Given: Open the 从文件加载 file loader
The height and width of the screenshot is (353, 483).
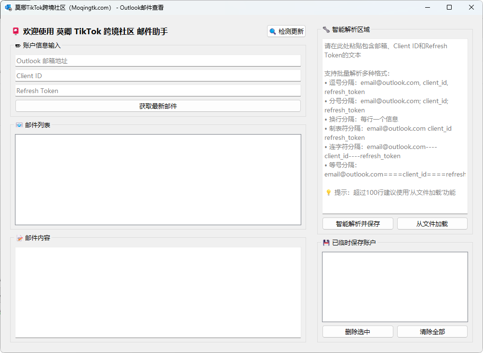Looking at the screenshot, I should (432, 224).
